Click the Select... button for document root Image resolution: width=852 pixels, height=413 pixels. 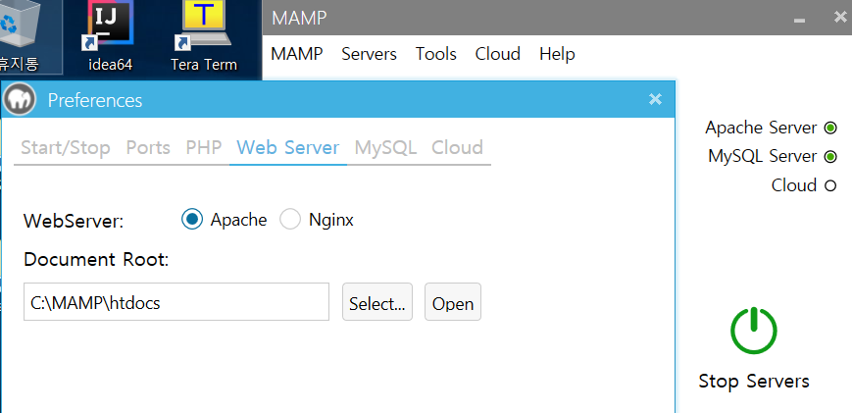(x=377, y=301)
